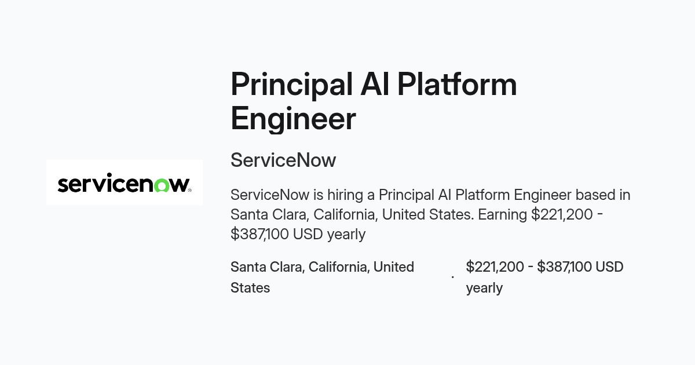Select the bottom-row location 'Santa Clara, California, United'

point(322,267)
